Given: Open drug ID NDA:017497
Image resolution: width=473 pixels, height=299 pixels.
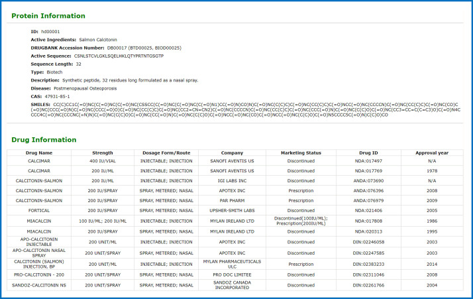Looking at the screenshot, I should point(368,161).
